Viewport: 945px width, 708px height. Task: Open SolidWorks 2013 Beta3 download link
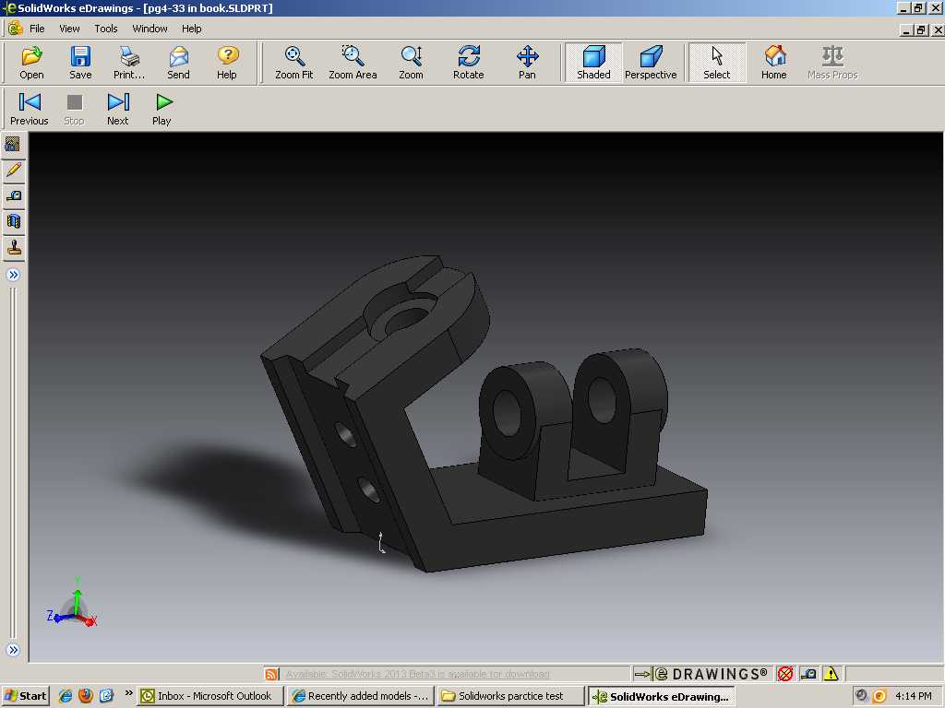(x=418, y=674)
